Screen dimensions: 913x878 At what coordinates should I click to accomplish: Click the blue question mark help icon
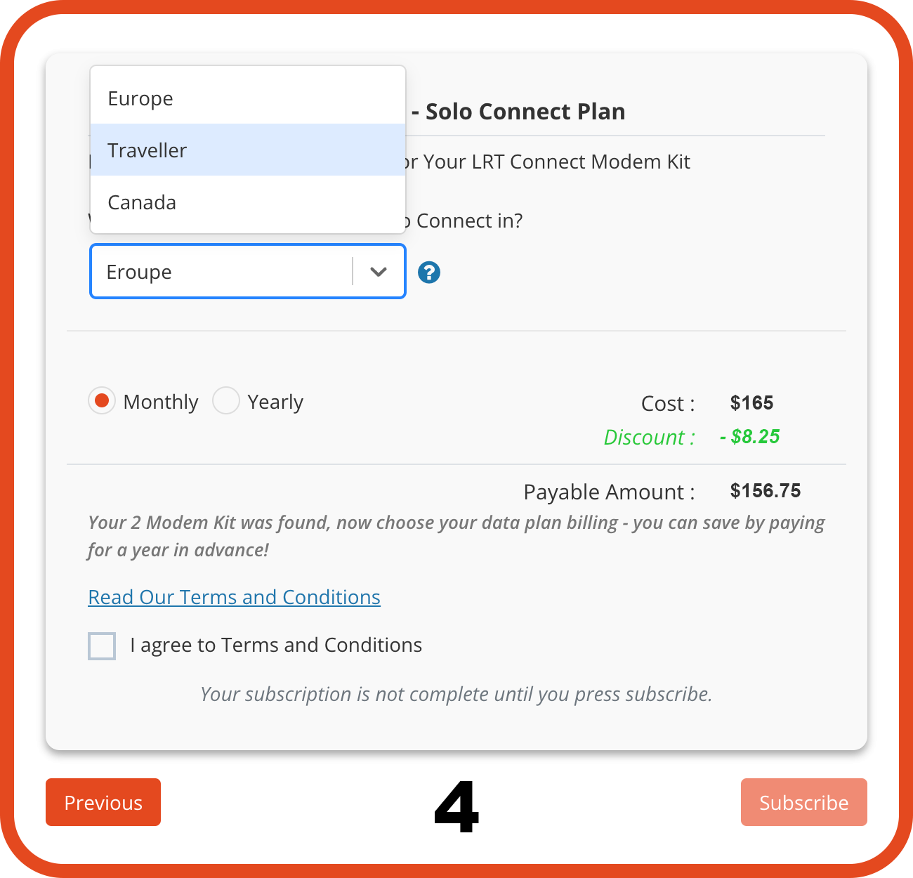click(429, 273)
